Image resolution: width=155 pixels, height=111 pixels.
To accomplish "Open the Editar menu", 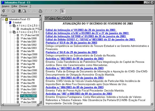I will point(14,6).
